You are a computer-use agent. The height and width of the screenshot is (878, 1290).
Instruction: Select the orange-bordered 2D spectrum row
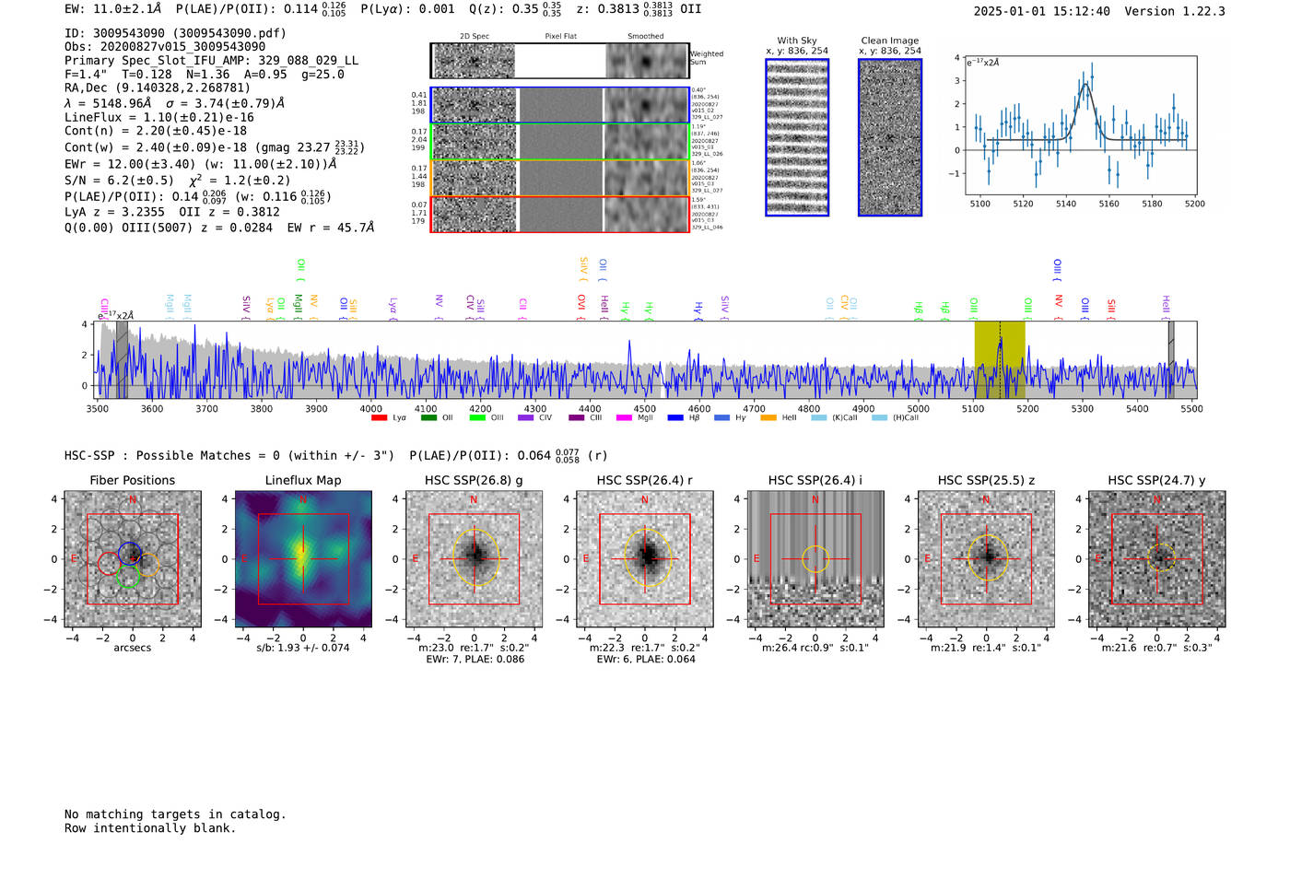coord(560,178)
